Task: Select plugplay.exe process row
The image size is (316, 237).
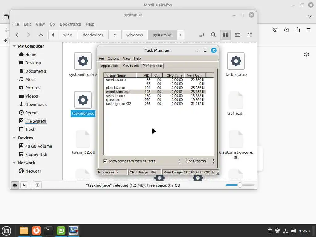Action: coord(155,88)
